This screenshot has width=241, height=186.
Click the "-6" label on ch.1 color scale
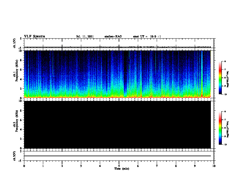(x=225, y=61)
